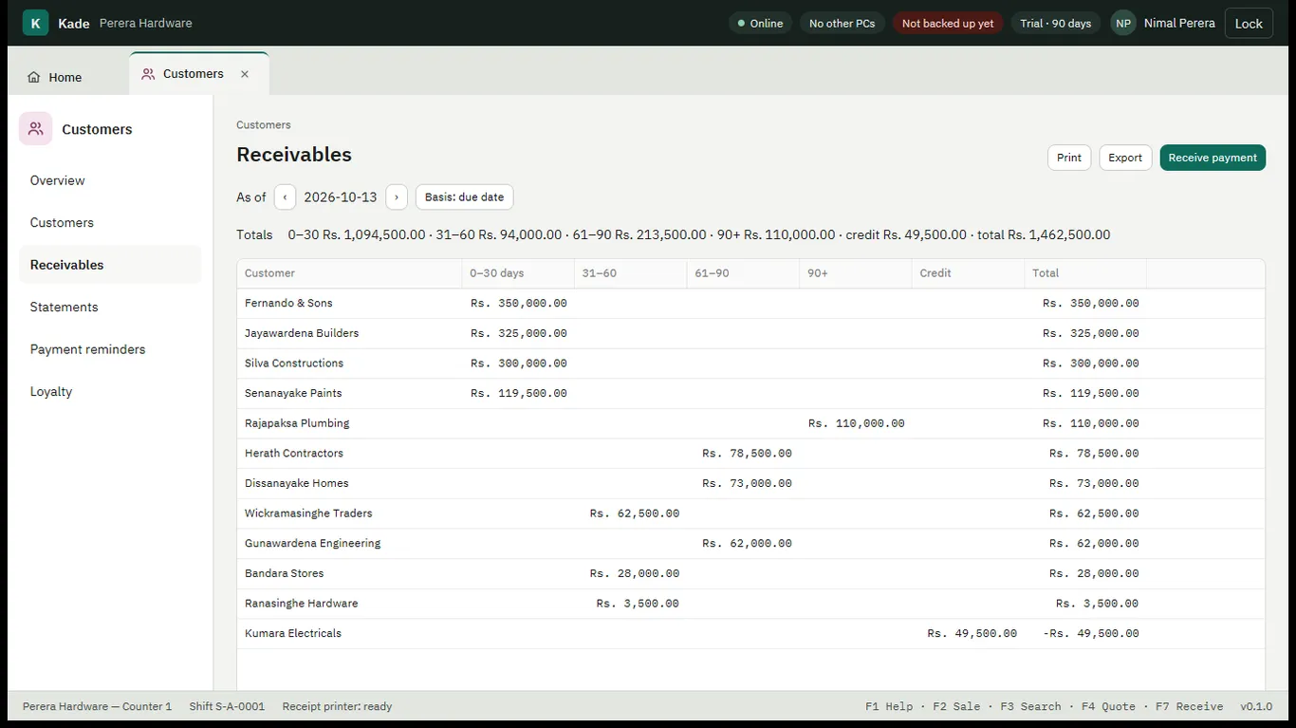
Task: Click the Trial · 90 days pill
Action: pyautogui.click(x=1055, y=23)
